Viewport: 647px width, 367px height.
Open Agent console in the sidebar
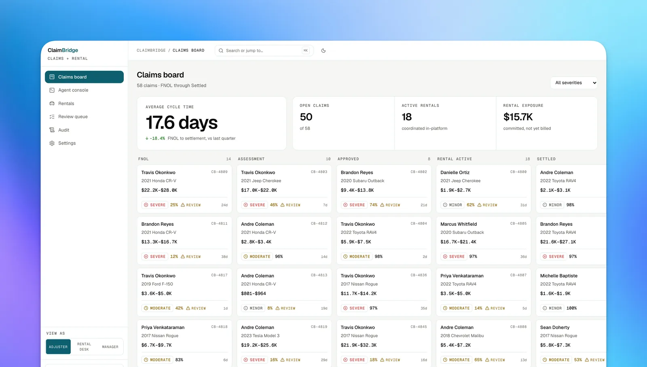[84, 90]
